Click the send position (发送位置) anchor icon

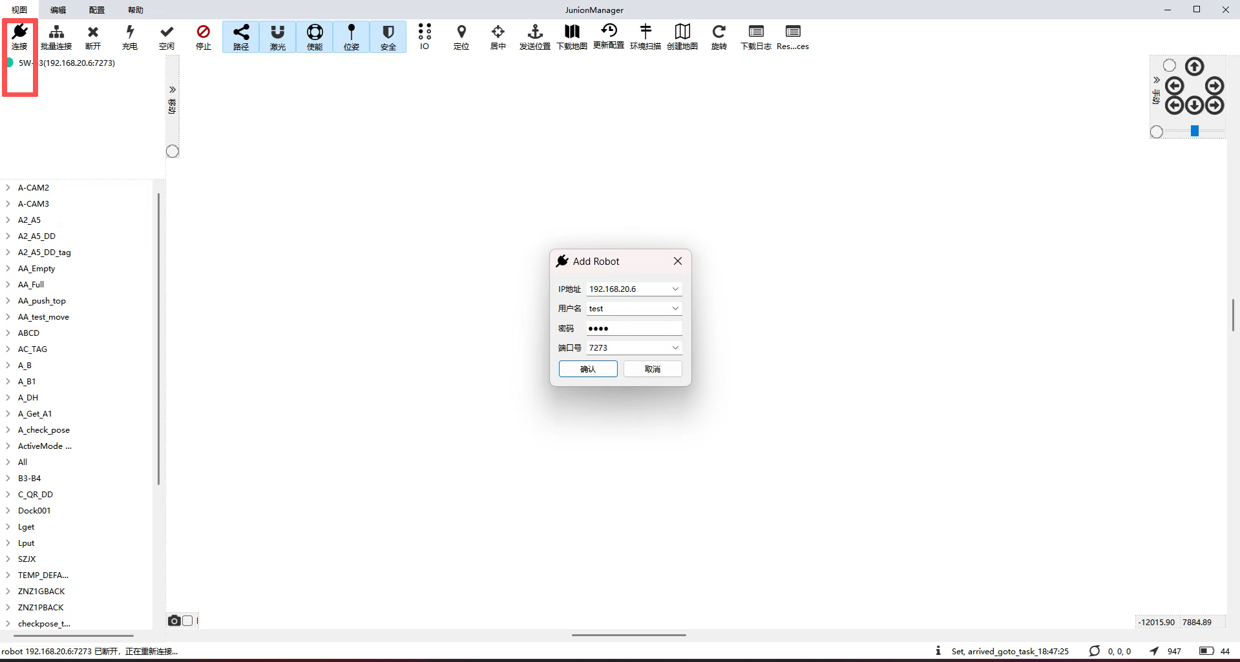click(x=535, y=36)
